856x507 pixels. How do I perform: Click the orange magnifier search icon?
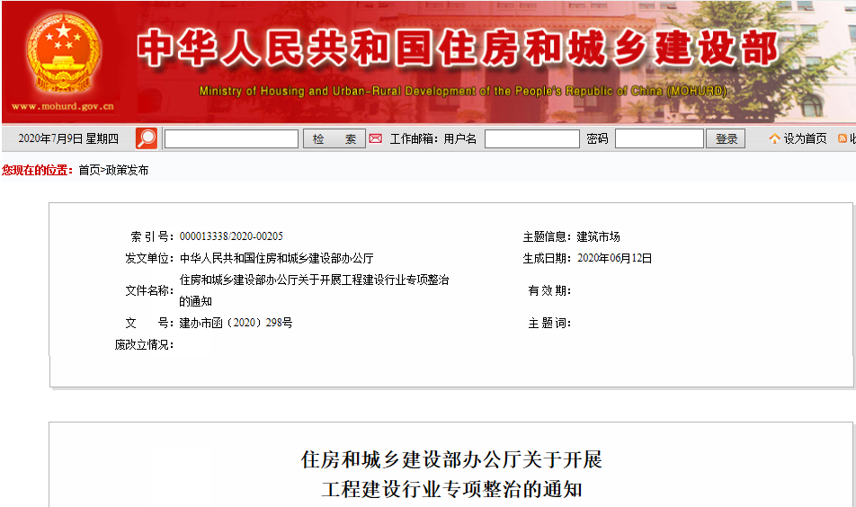pyautogui.click(x=146, y=138)
